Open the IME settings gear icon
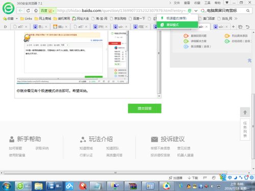Viewport: 255px width, 191px height. coord(252,178)
